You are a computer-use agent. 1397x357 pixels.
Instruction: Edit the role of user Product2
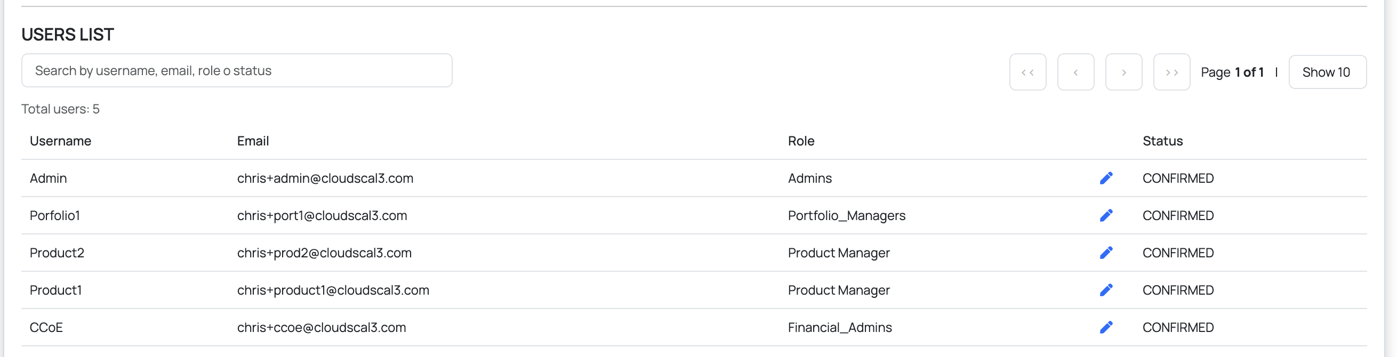[1106, 253]
